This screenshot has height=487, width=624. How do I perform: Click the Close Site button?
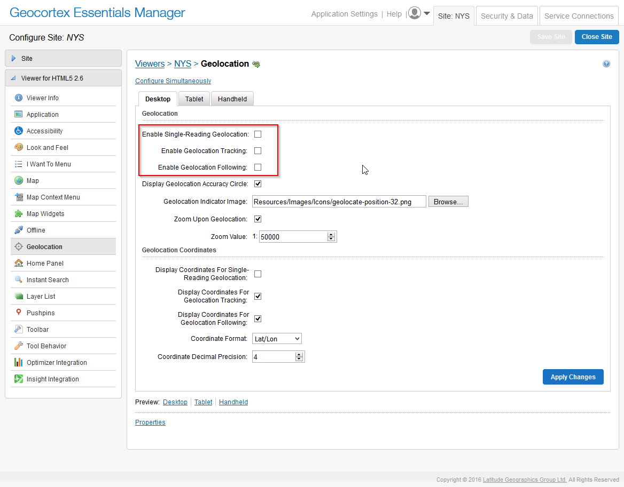click(597, 37)
